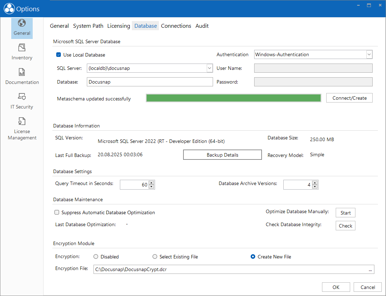Click the Cancel button
This screenshot has height=296, width=386.
tap(368, 287)
